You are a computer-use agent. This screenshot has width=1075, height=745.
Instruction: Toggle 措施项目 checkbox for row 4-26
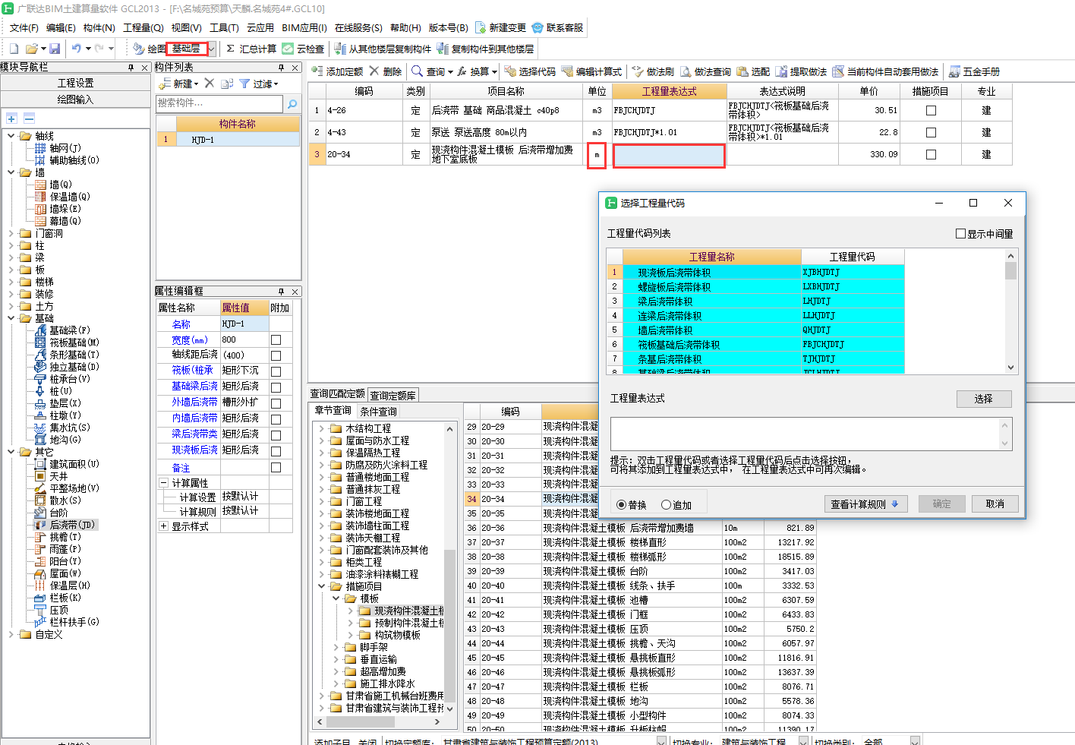click(x=931, y=111)
